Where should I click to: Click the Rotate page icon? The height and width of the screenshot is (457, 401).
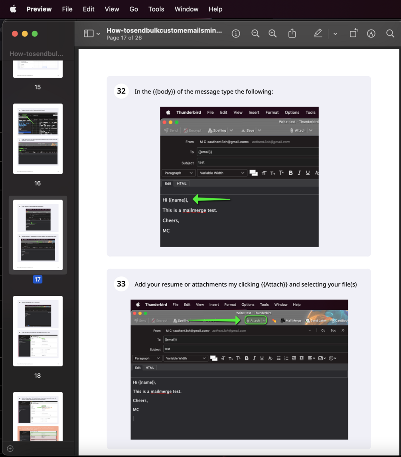354,33
